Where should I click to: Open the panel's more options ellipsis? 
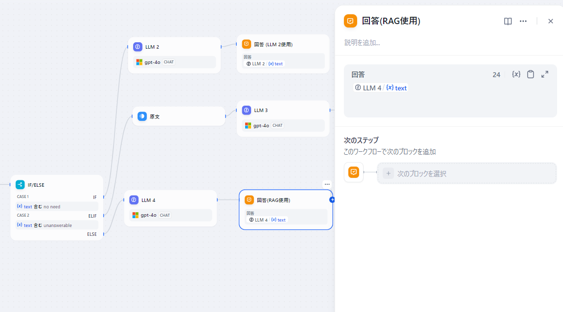pos(523,21)
